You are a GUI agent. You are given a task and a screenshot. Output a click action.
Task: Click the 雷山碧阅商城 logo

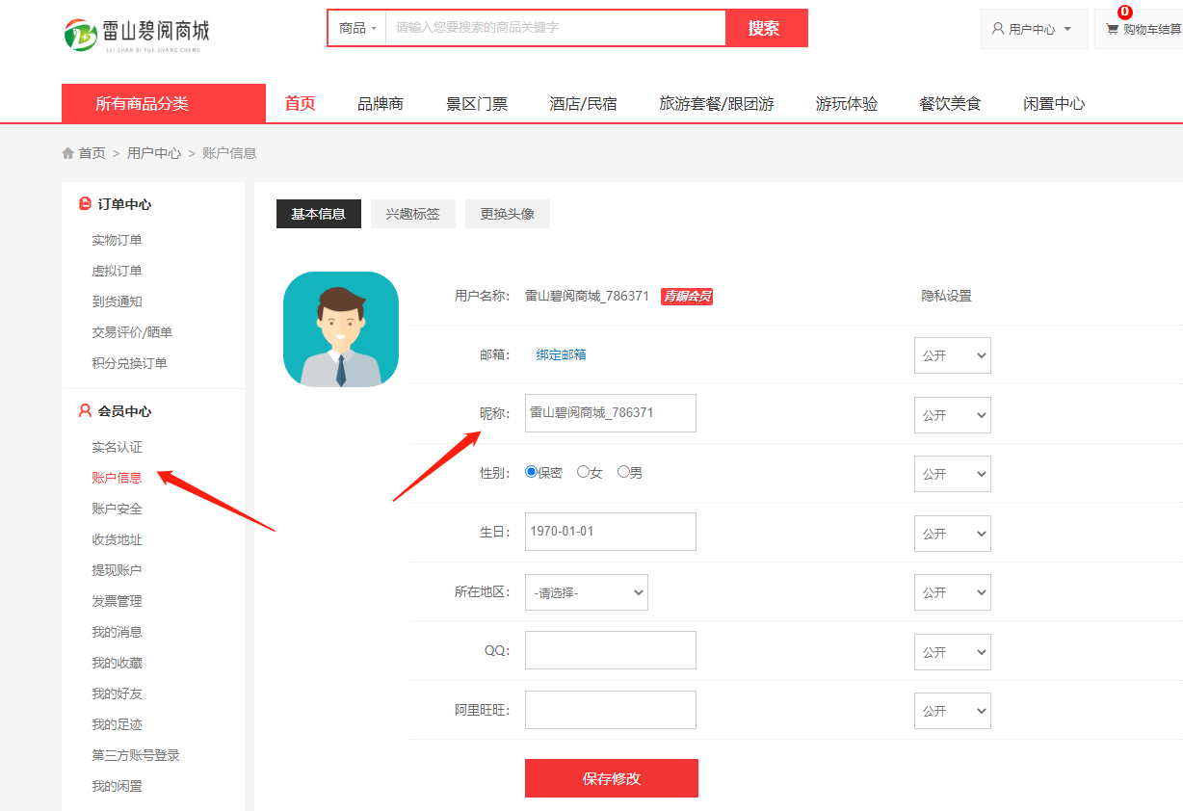[x=136, y=34]
